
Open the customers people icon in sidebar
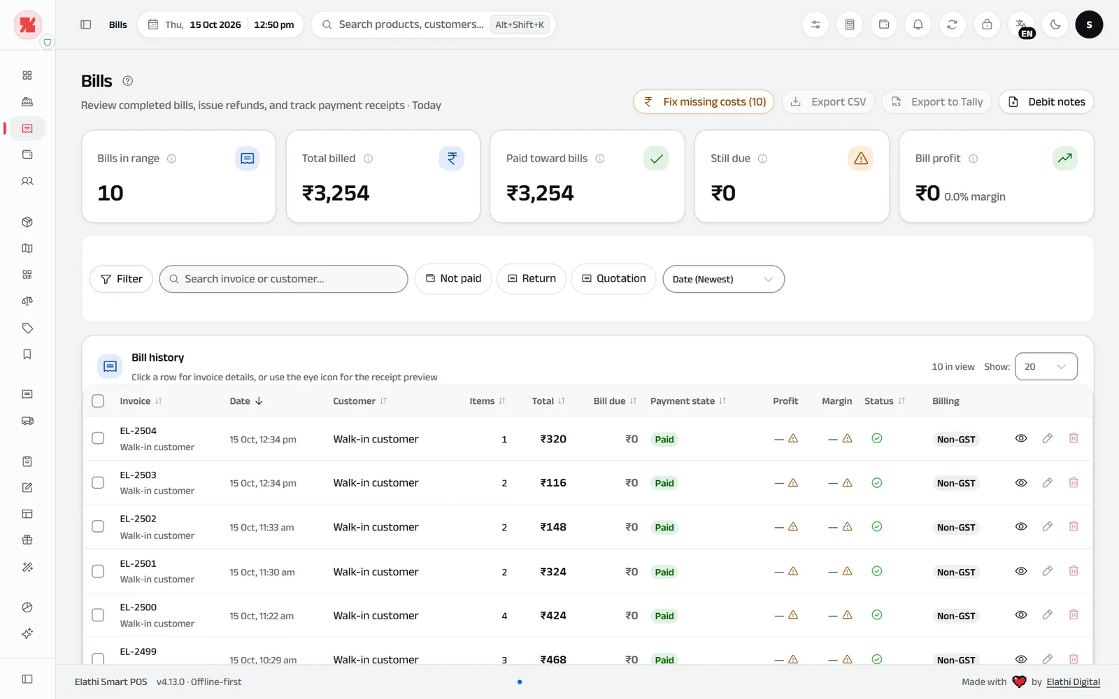click(27, 181)
